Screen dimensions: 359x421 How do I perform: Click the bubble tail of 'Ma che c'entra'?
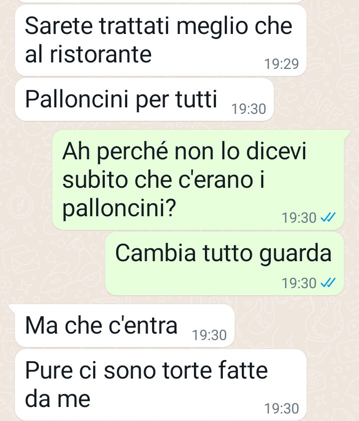[12, 308]
